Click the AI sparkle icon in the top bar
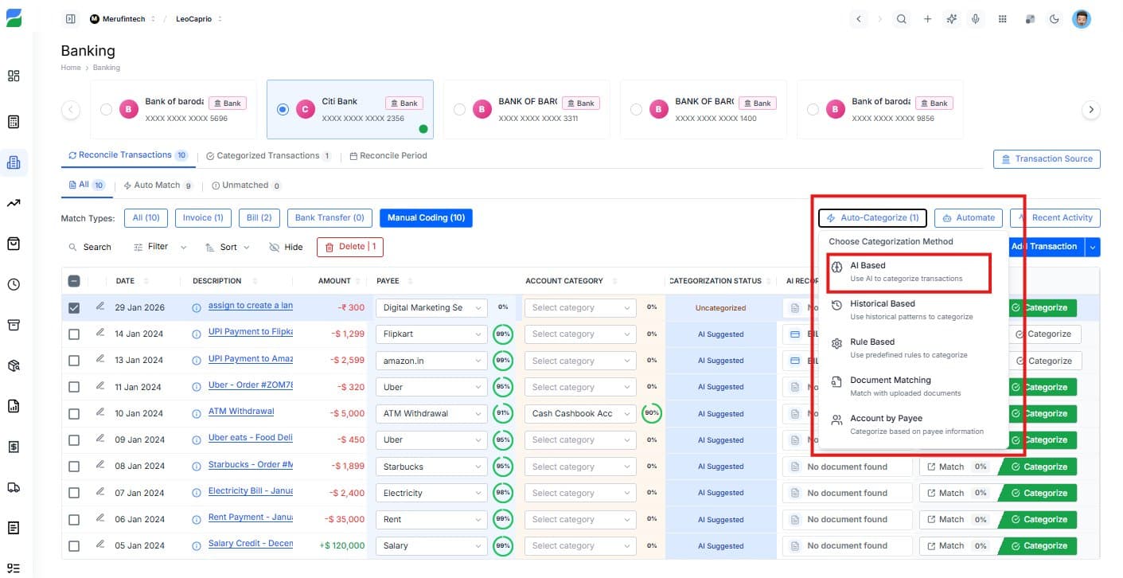Viewport: 1123px width, 578px height. (952, 18)
